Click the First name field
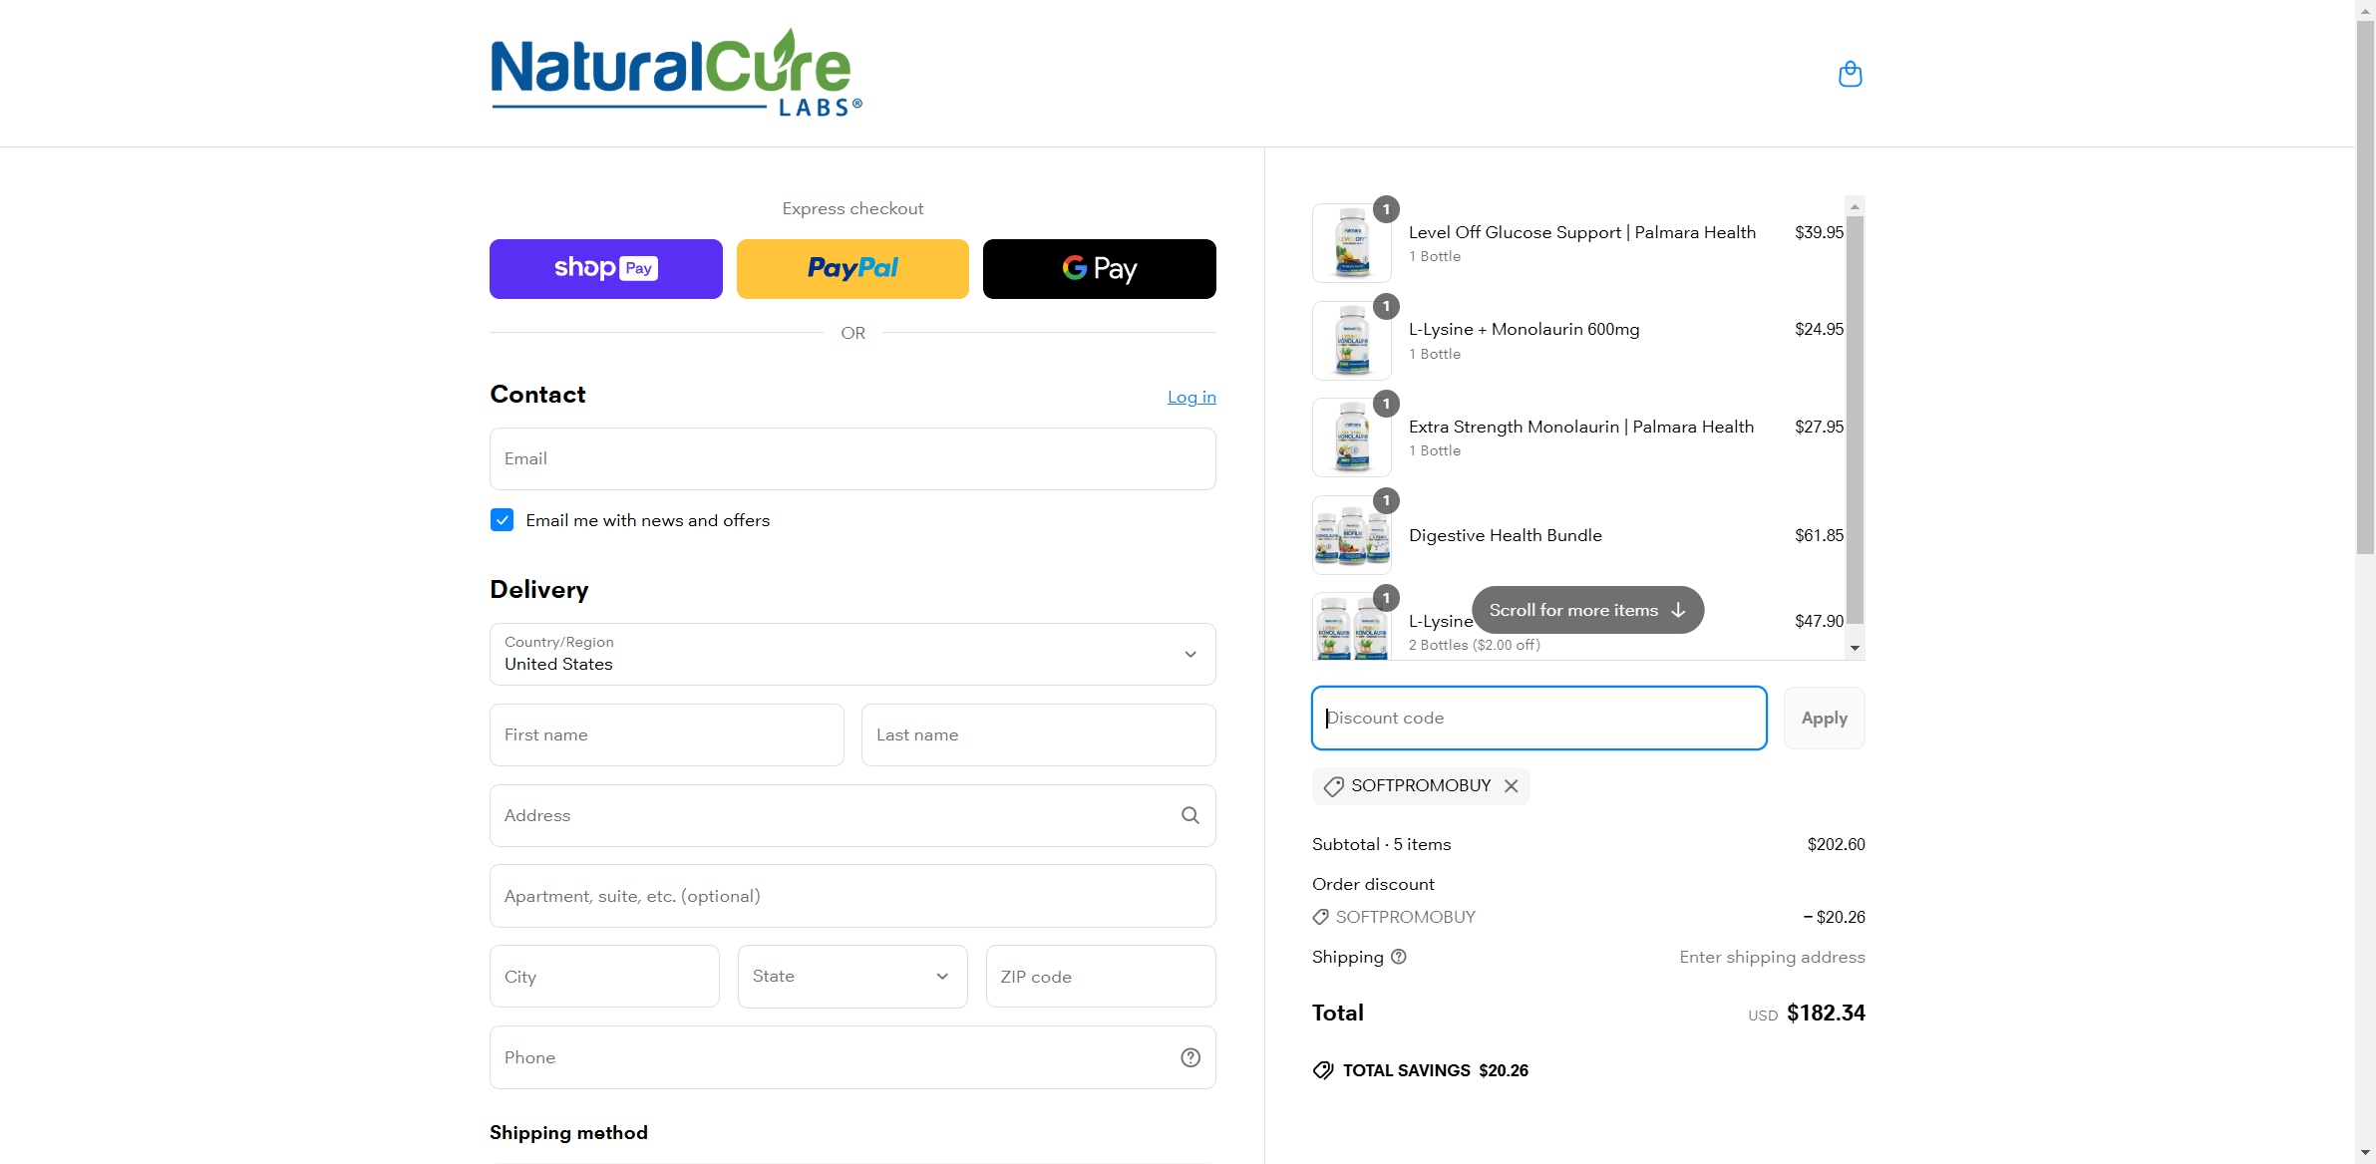This screenshot has height=1164, width=2376. tap(667, 734)
